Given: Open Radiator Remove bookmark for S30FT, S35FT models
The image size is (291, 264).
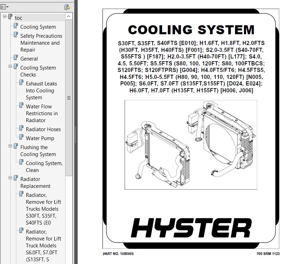Looking at the screenshot, I should coord(43,209).
